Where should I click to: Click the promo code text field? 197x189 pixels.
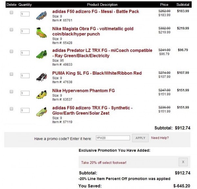[113, 138]
